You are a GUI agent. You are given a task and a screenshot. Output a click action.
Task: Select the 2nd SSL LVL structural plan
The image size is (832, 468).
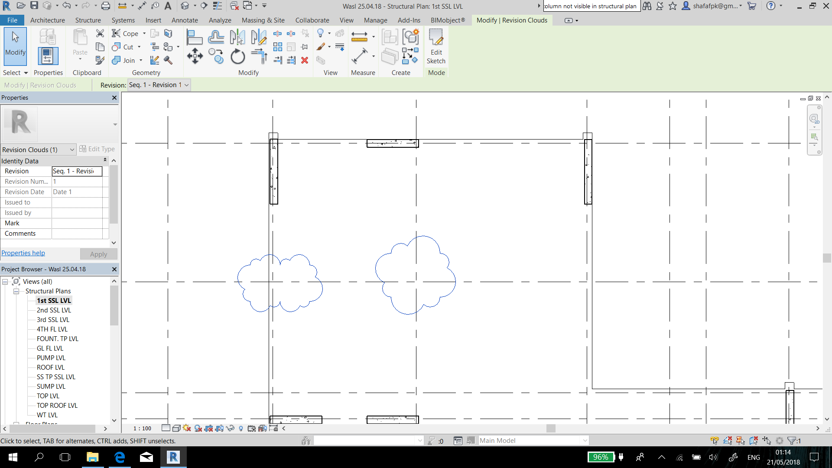point(54,310)
